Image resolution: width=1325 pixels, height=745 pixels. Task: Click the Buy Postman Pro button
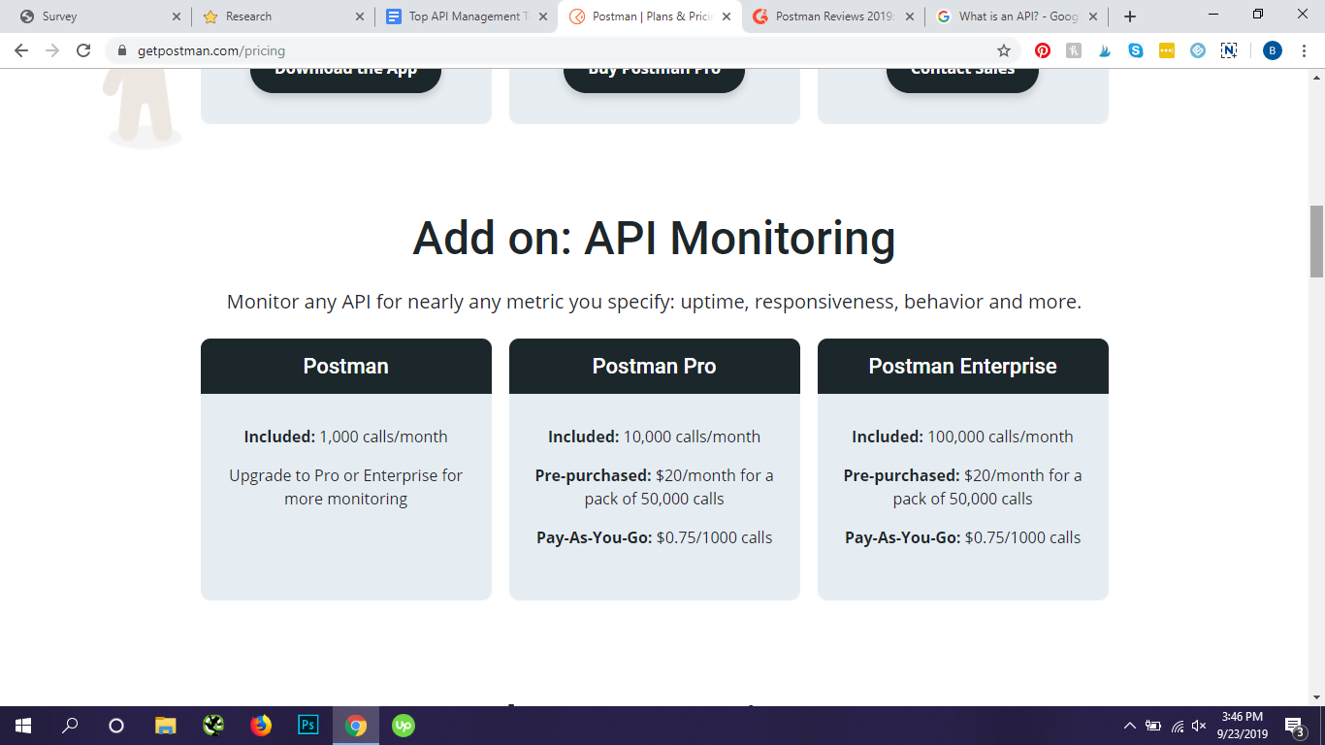654,72
